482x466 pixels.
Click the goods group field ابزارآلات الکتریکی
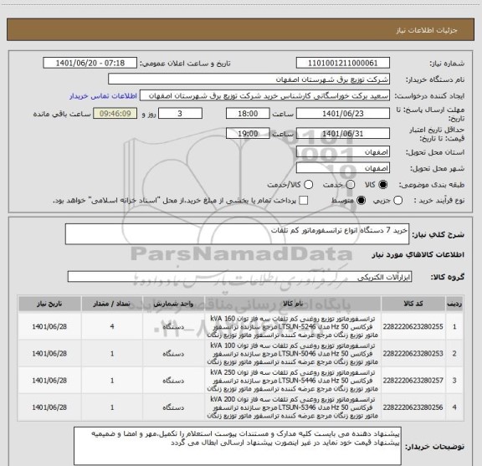coord(239,277)
